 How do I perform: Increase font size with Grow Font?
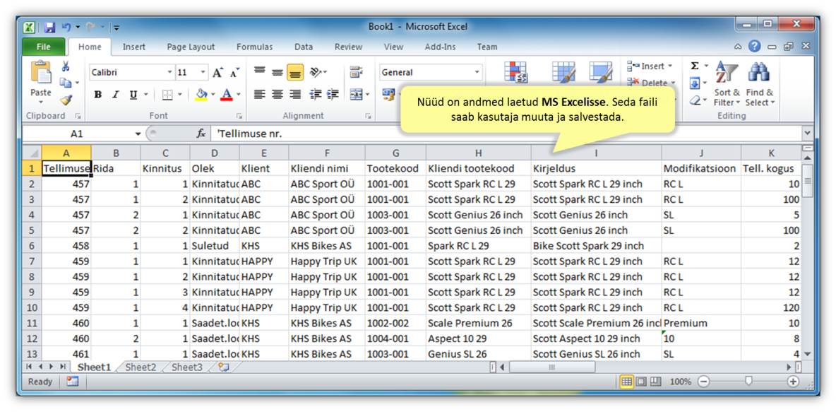click(217, 73)
